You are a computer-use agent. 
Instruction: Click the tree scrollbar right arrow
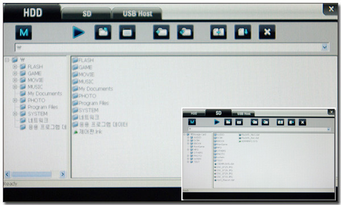tap(63, 174)
